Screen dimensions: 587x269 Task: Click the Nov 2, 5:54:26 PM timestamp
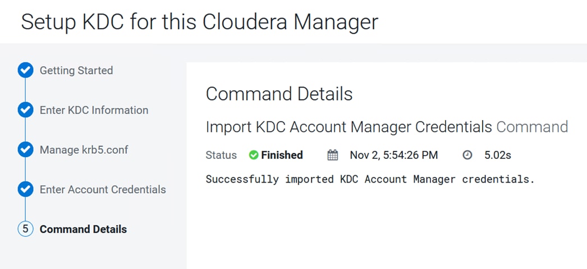pyautogui.click(x=394, y=155)
